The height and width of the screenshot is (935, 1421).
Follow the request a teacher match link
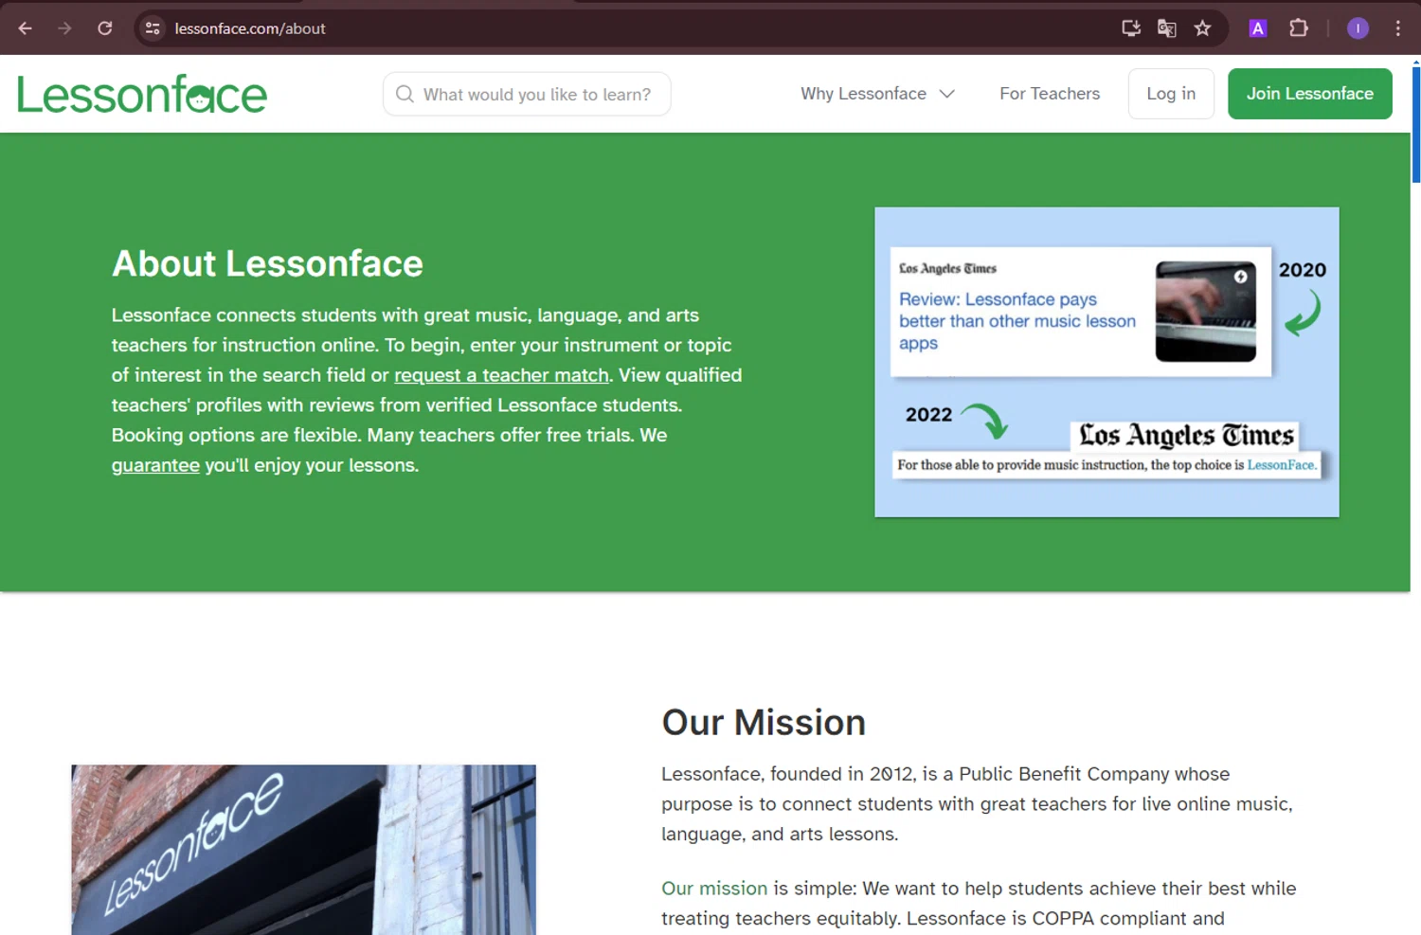tap(501, 375)
